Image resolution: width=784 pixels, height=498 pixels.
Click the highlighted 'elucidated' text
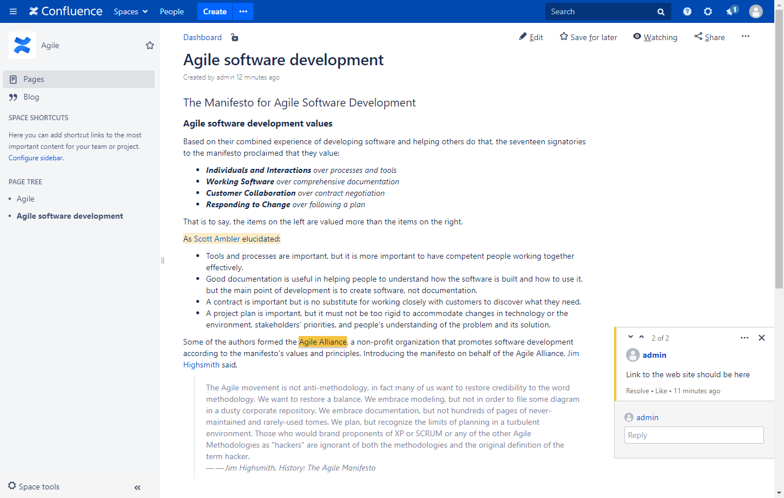[261, 239]
